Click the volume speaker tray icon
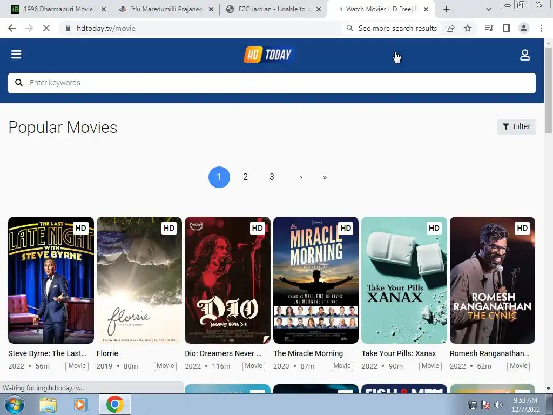553x415 pixels. [x=498, y=405]
